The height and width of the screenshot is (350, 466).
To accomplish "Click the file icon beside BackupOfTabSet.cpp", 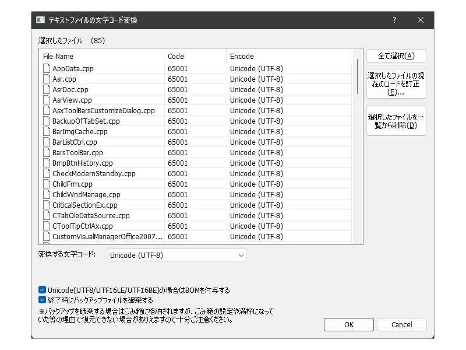I will [47, 121].
